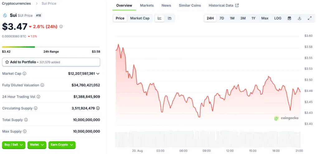Expand the Market Cap value chevron
Viewport: 319px width, 154px height.
pos(98,74)
